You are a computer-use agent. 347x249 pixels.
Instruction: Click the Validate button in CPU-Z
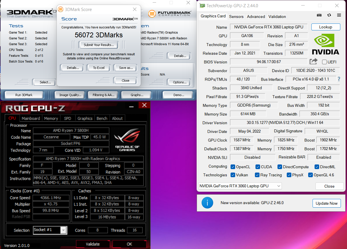tap(93, 244)
